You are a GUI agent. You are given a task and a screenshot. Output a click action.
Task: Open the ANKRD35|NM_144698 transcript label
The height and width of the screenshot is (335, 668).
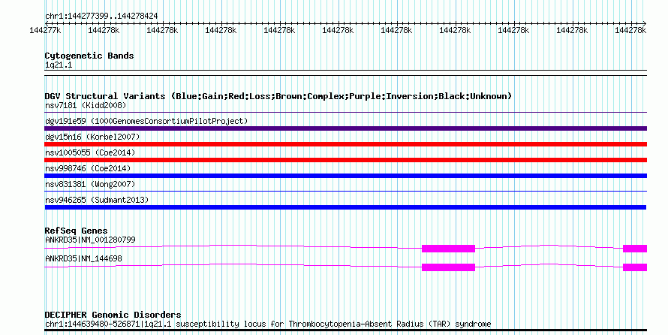coord(83,258)
